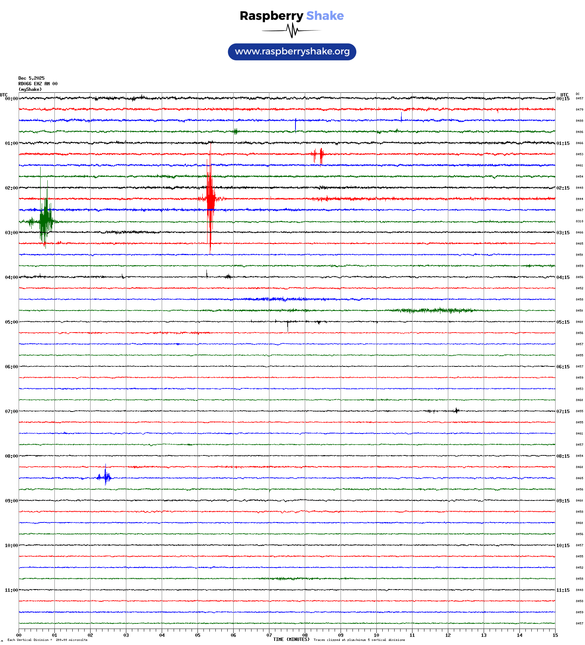Select the 05:15 time label on the right axis
The image size is (585, 645).
(563, 322)
